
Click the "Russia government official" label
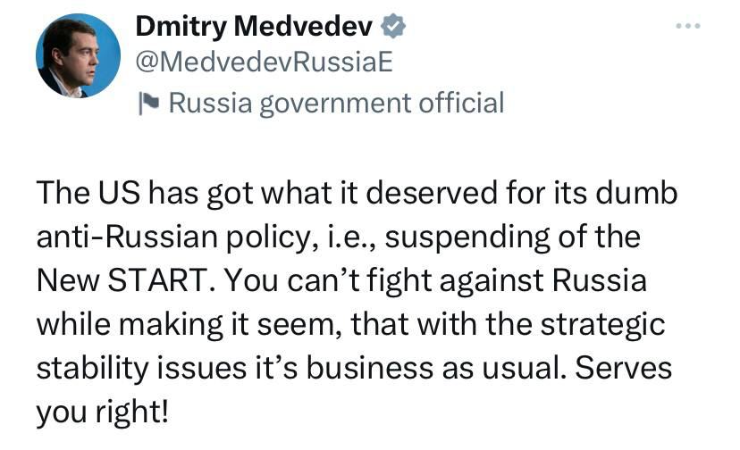(337, 104)
